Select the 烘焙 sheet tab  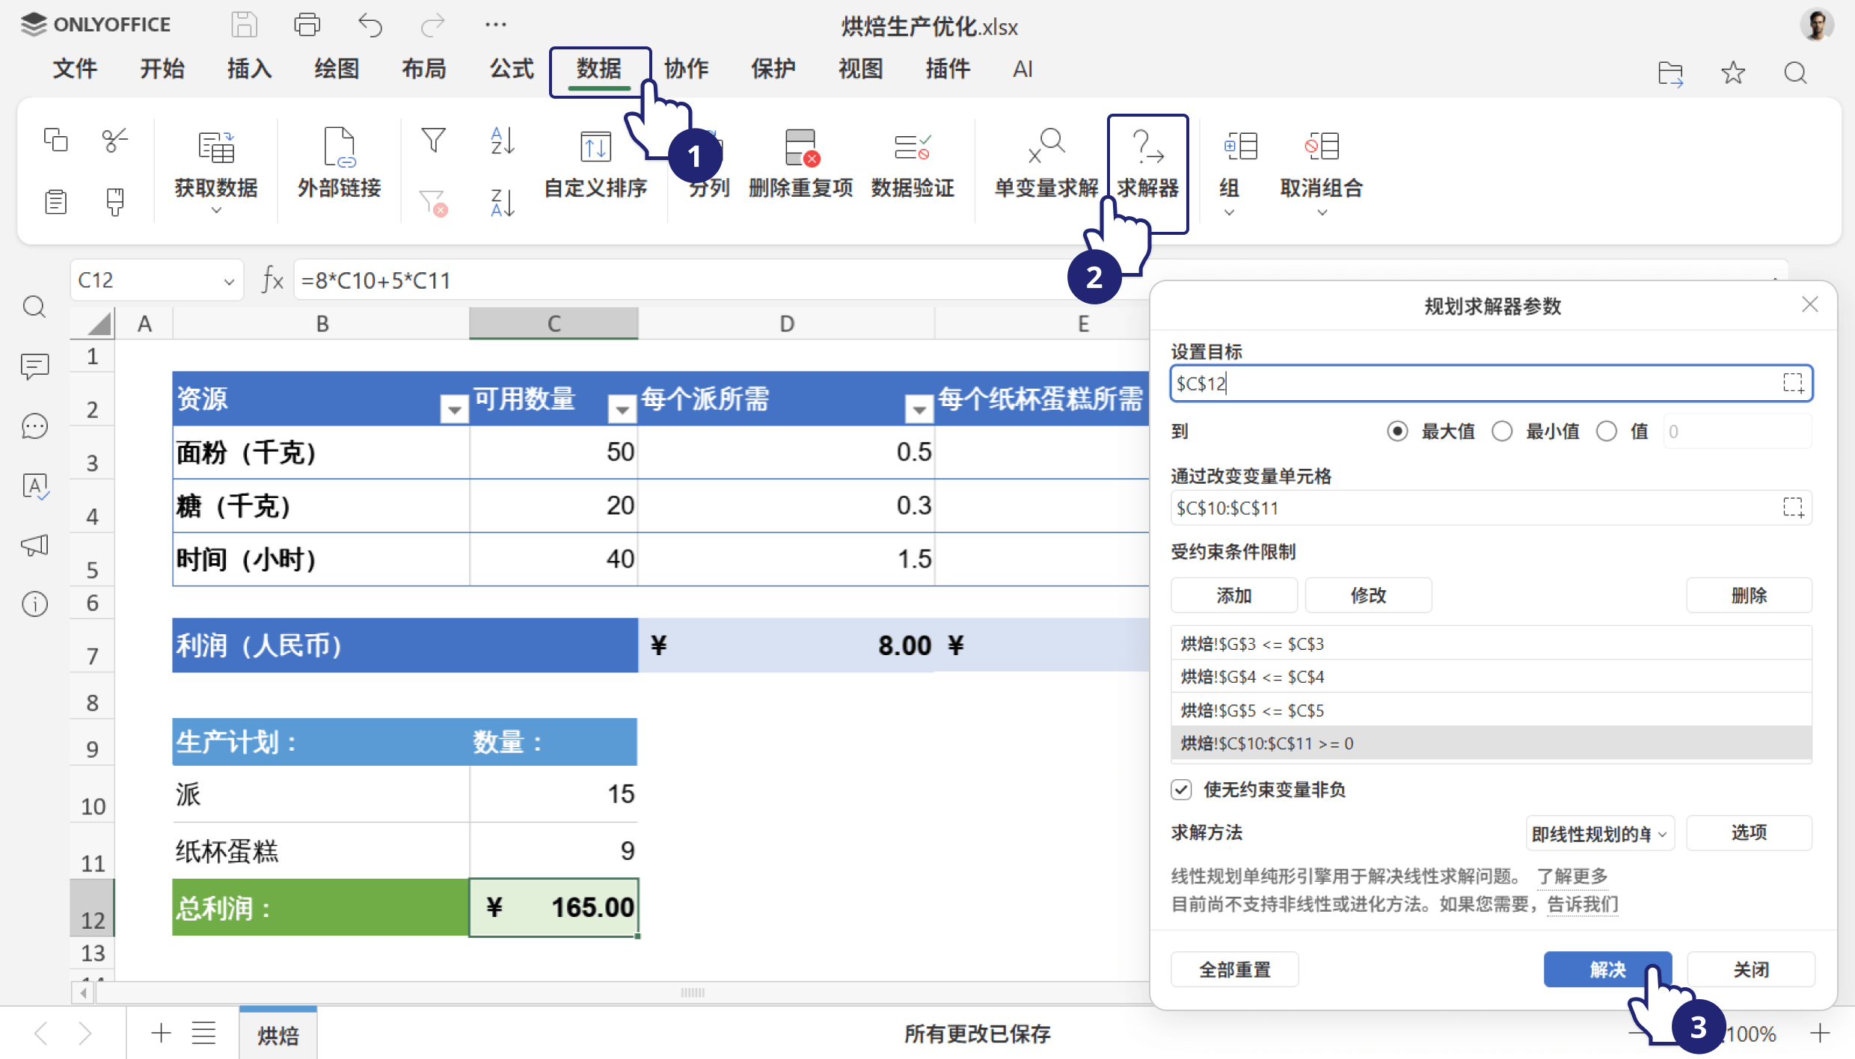[278, 1034]
